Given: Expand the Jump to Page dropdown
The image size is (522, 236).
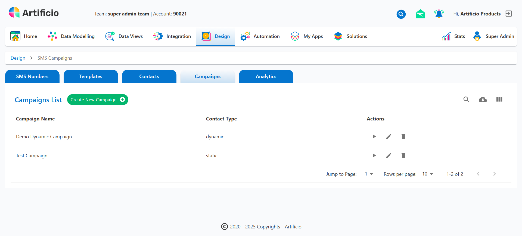Looking at the screenshot, I should [369, 174].
